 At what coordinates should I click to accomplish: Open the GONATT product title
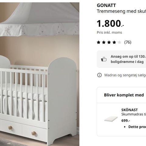[106, 5]
